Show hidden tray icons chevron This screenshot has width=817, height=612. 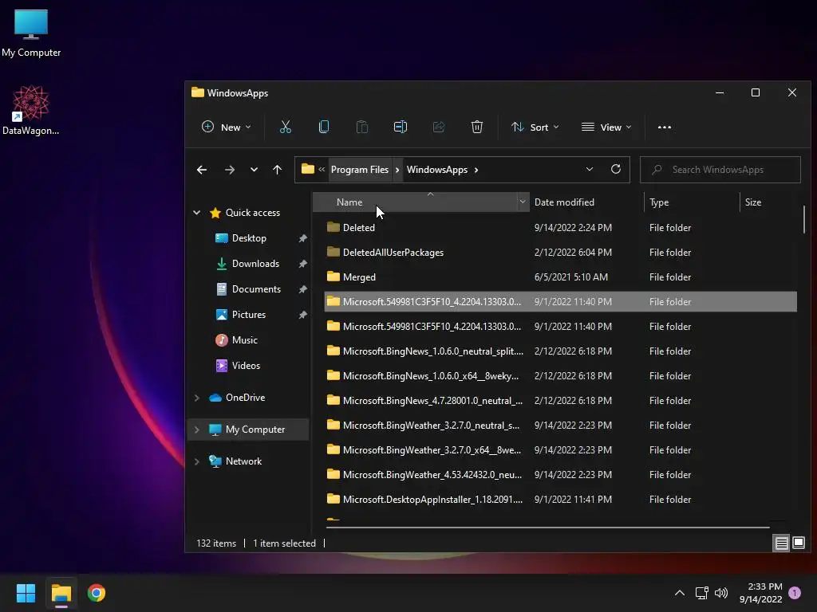pyautogui.click(x=680, y=593)
